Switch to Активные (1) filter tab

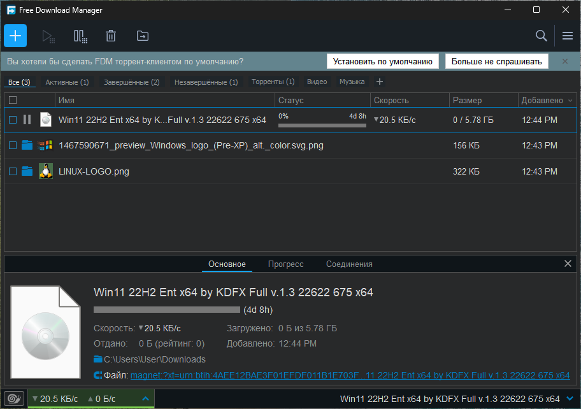tap(67, 82)
